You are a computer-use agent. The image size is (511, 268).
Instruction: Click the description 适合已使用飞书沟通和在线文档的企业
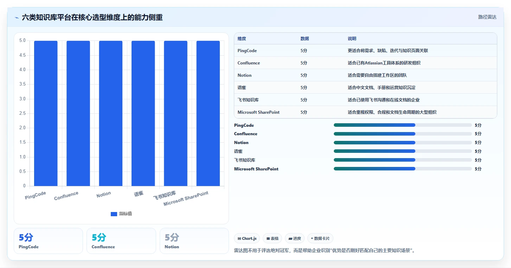point(384,100)
